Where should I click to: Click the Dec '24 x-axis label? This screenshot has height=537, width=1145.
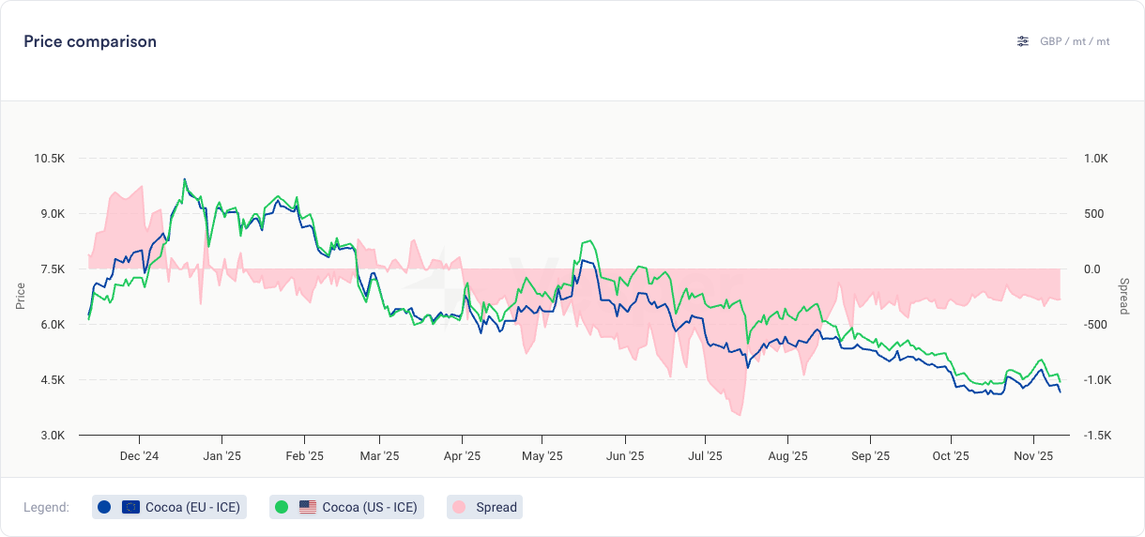139,456
